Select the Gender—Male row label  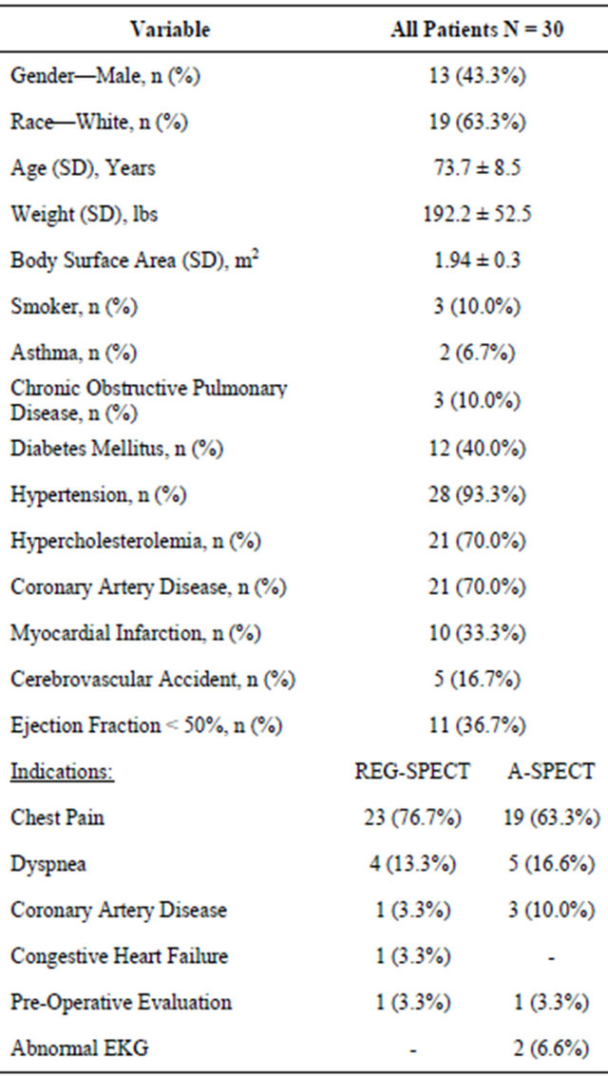pyautogui.click(x=104, y=76)
